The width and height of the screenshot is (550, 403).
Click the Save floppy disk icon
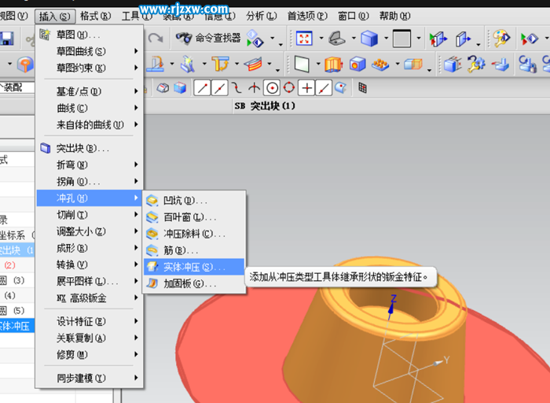[7, 38]
